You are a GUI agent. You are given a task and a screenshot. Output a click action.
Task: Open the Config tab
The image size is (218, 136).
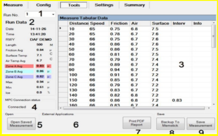[x=43, y=5]
